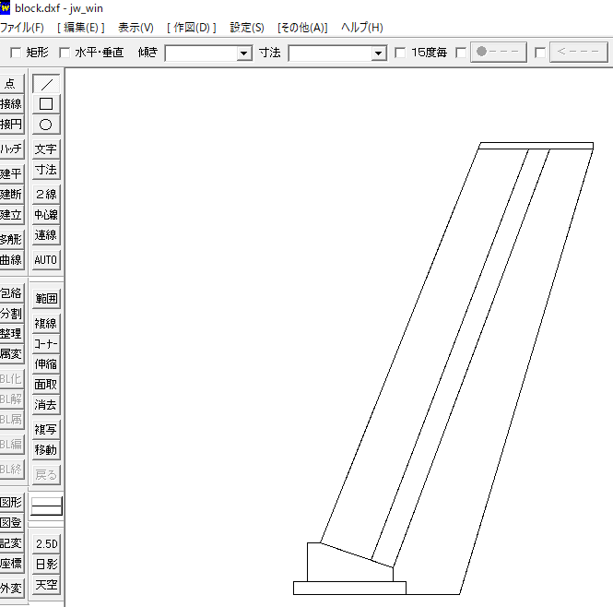Click the line attribute swatch
This screenshot has height=607, width=613.
pos(45,506)
